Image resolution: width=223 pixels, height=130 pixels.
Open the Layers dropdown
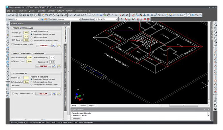tap(27, 19)
